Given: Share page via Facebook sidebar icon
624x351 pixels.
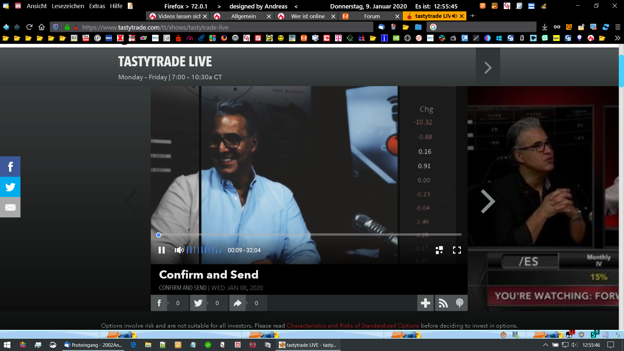Looking at the screenshot, I should click(10, 167).
